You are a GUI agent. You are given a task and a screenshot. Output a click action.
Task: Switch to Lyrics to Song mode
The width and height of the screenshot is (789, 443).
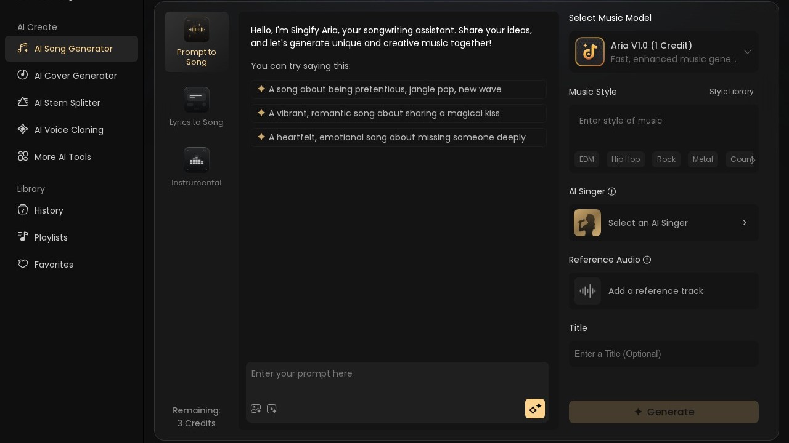click(197, 107)
